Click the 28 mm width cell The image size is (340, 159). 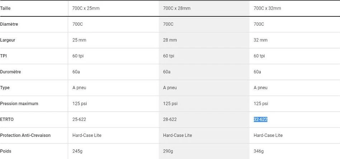(170, 40)
